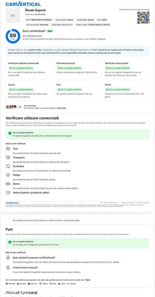155x297 pixels.
Task: Click the Taxi check icon
Action: [8, 149]
